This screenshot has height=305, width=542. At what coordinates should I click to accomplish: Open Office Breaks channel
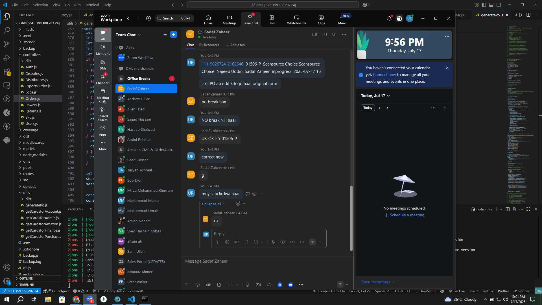pyautogui.click(x=146, y=79)
